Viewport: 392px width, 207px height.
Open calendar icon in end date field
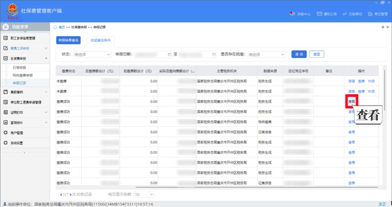214,54
